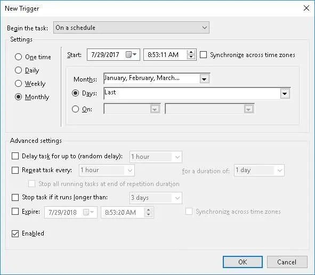This screenshot has width=315, height=275.
Task: Open the 3 days dropdown
Action: coord(156,198)
